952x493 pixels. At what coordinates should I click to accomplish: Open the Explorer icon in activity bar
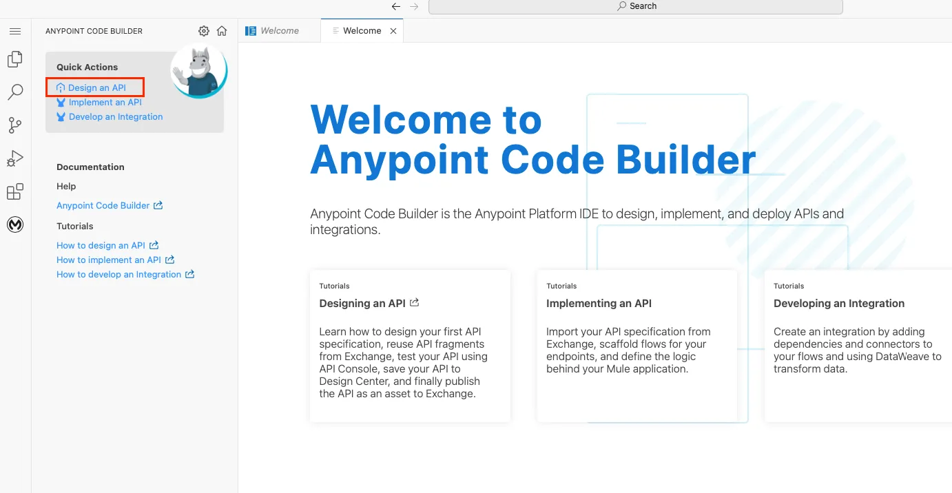[15, 60]
